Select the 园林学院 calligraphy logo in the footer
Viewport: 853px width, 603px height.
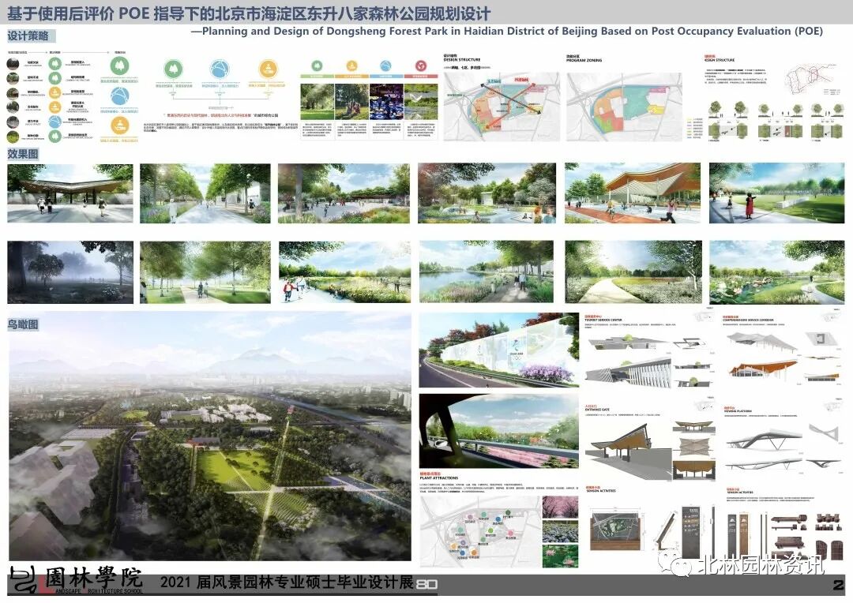click(77, 580)
